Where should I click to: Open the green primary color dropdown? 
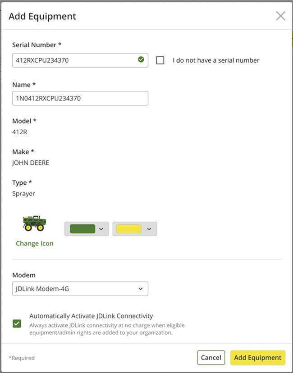coord(87,229)
